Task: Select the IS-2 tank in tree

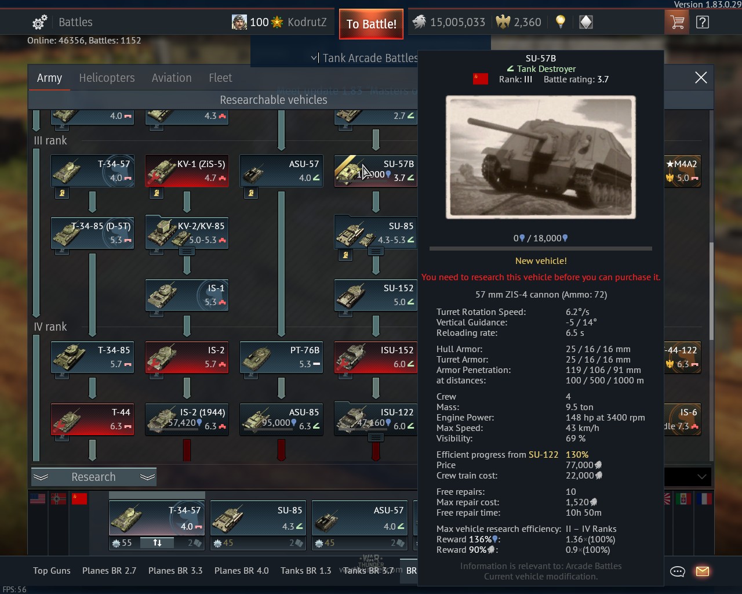Action: (x=187, y=357)
